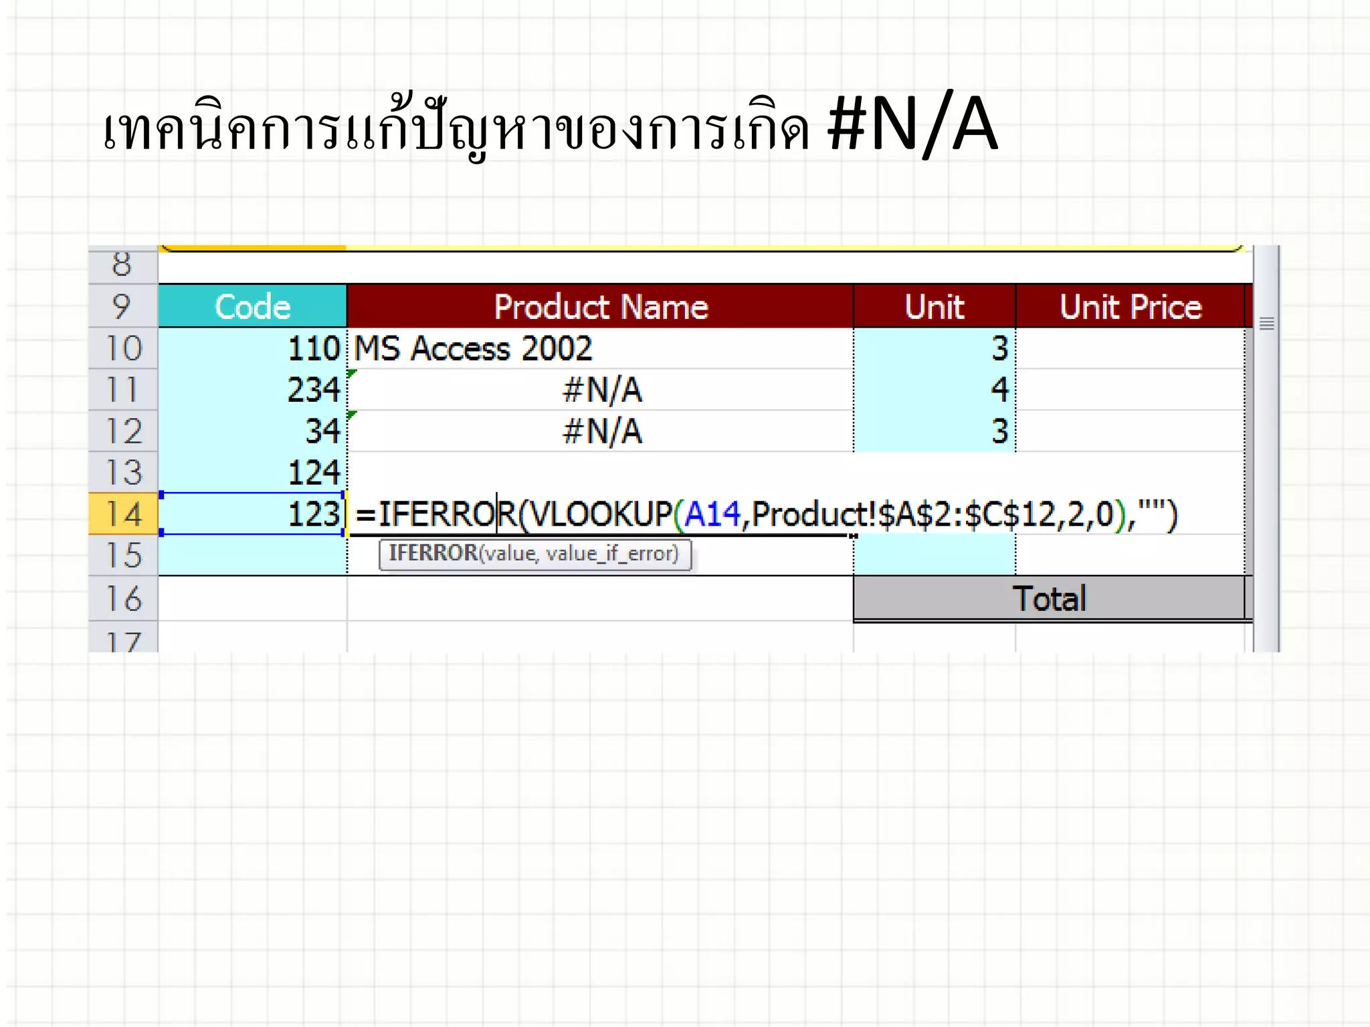Click the error indicator triangle in row 11

coord(353,374)
